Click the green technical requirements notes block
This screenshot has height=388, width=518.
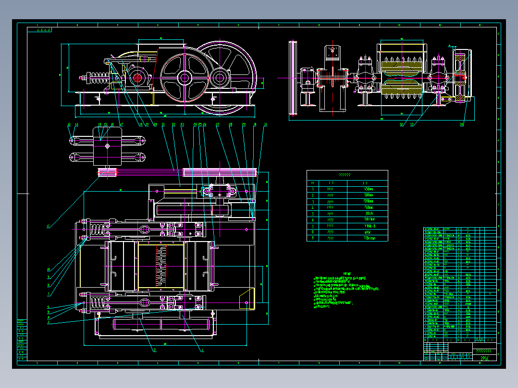point(345,291)
